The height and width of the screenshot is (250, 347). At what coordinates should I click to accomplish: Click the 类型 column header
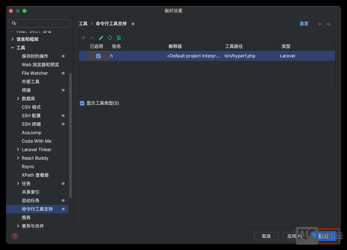[x=307, y=46]
